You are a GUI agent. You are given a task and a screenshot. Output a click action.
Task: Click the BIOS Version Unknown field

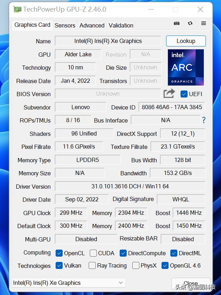108,94
